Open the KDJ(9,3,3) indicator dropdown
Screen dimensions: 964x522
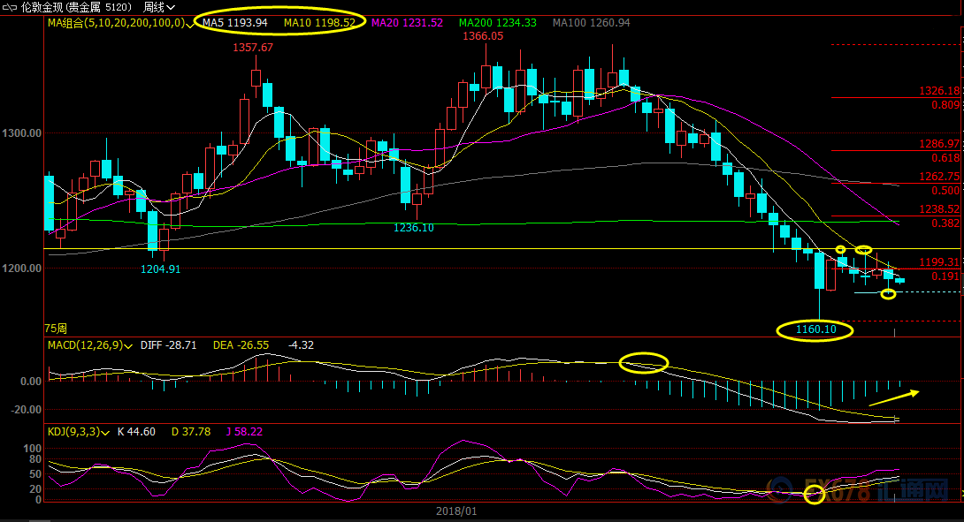click(106, 432)
